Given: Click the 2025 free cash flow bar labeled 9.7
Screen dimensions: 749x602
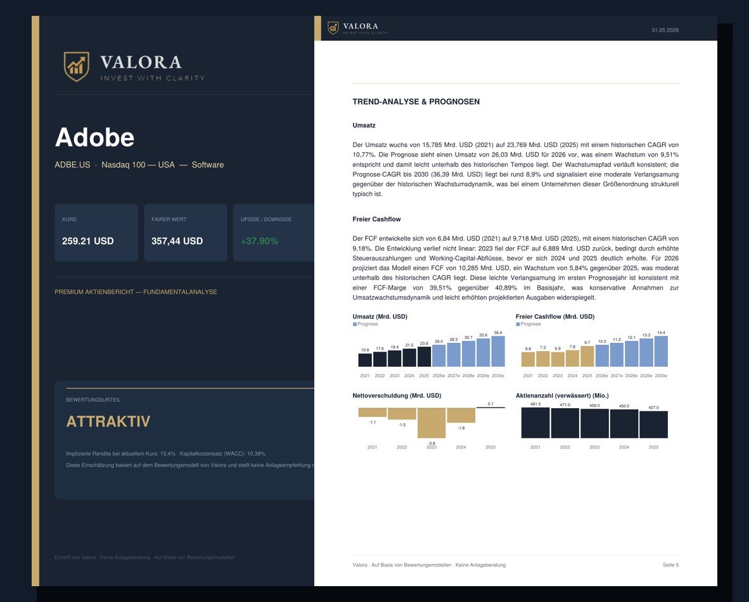Looking at the screenshot, I should pos(587,357).
